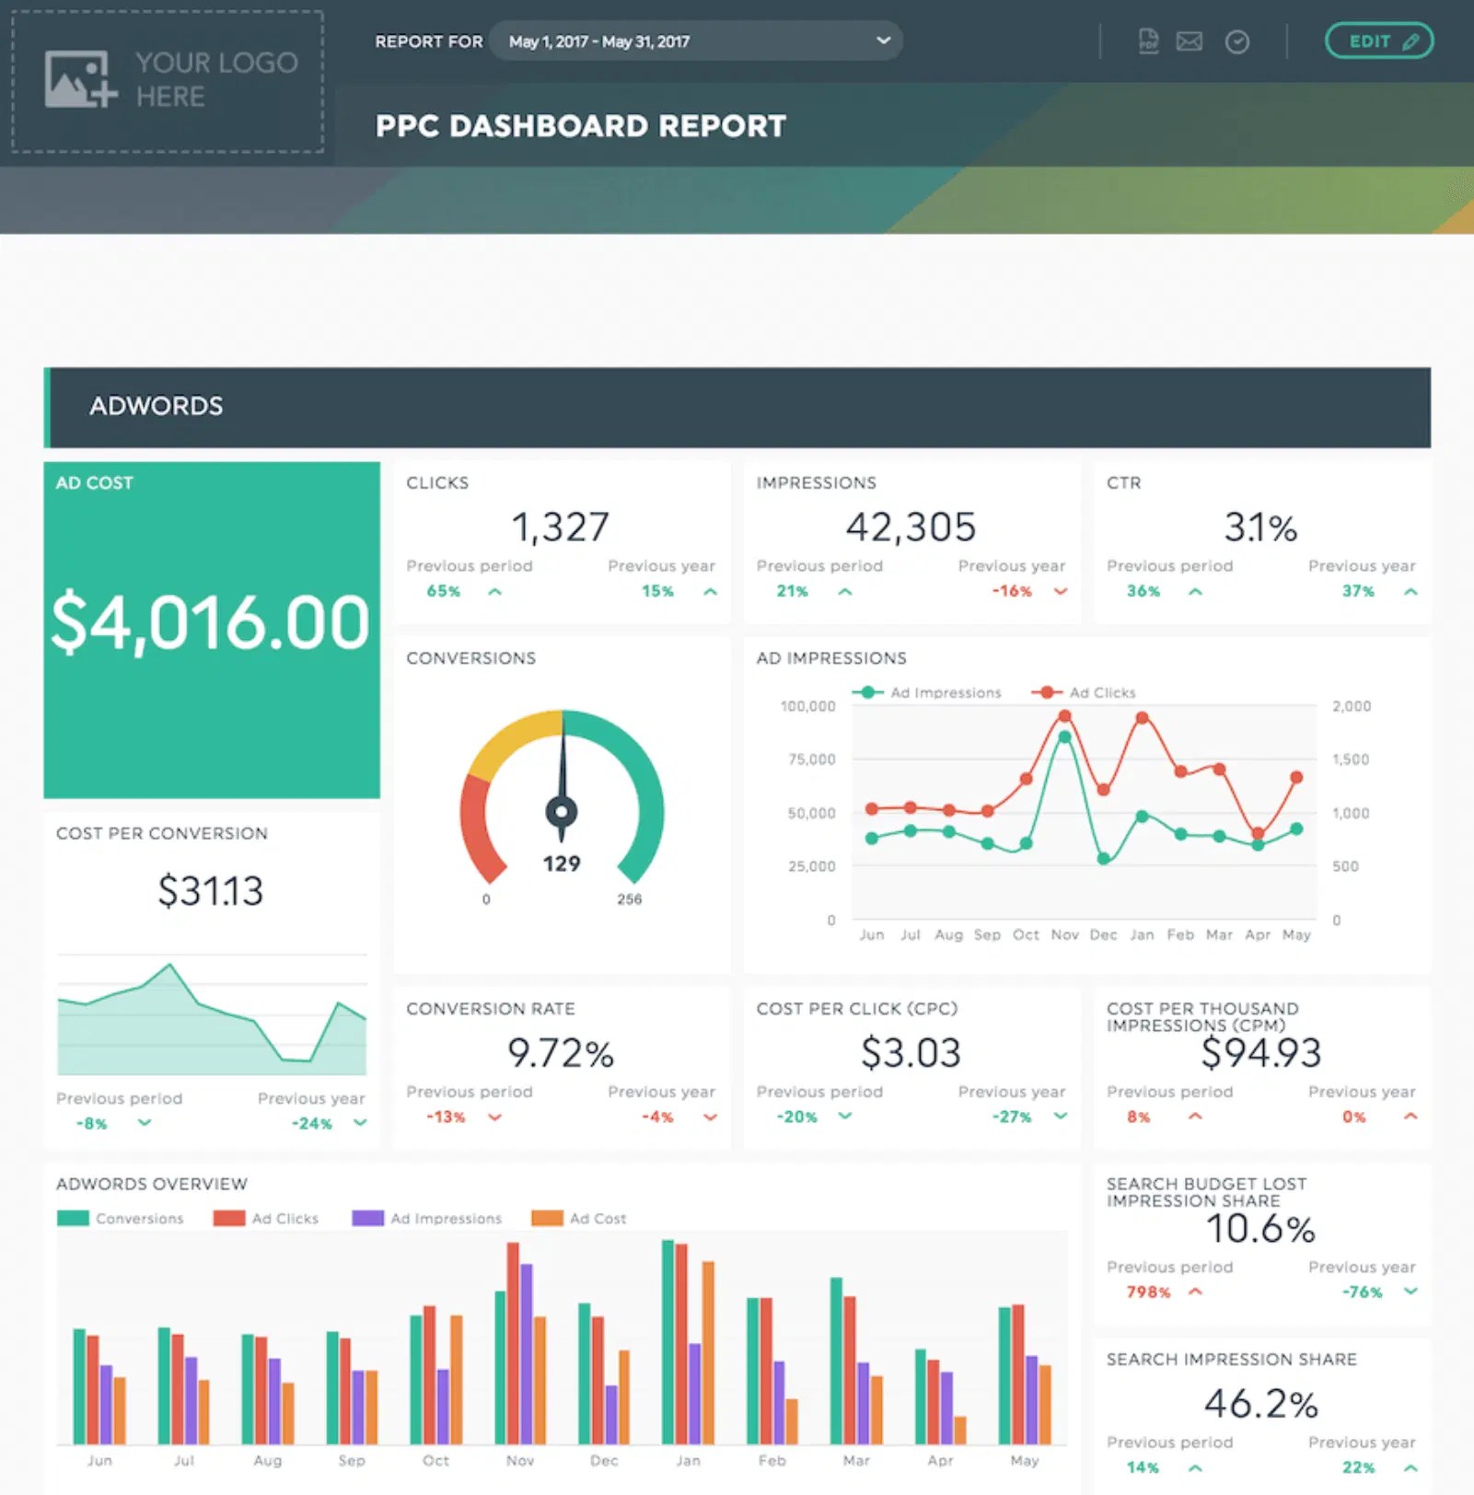Select the ADWORDS section header
1474x1495 pixels.
coord(155,406)
